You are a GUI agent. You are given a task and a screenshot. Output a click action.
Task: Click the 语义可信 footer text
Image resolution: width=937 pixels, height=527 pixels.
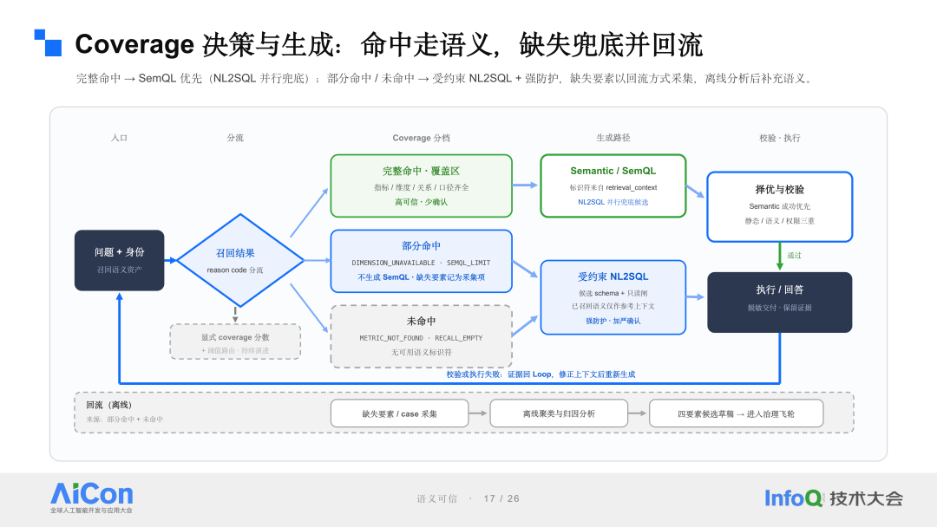point(436,498)
